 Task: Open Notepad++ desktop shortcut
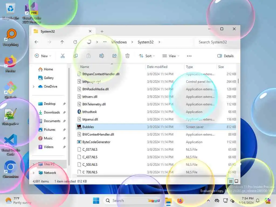pos(11,116)
